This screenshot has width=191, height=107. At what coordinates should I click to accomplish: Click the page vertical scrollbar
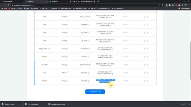(190, 61)
